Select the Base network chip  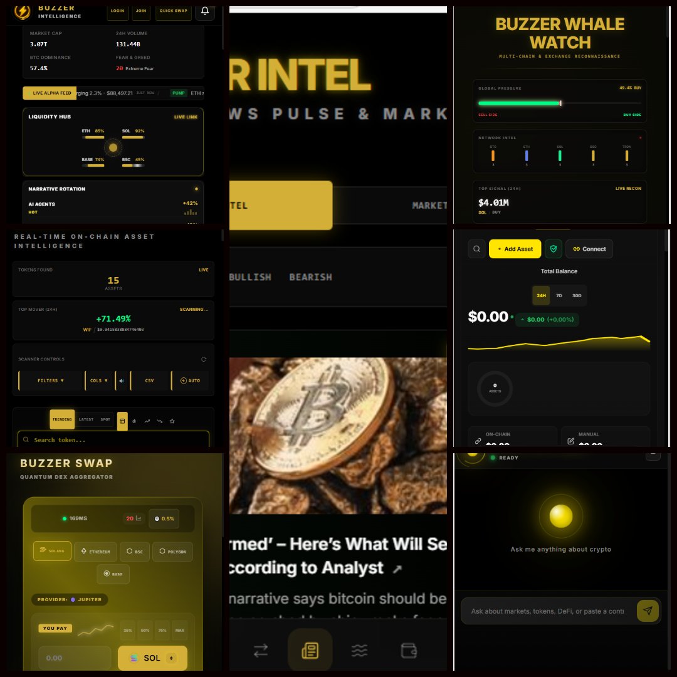[x=113, y=574]
